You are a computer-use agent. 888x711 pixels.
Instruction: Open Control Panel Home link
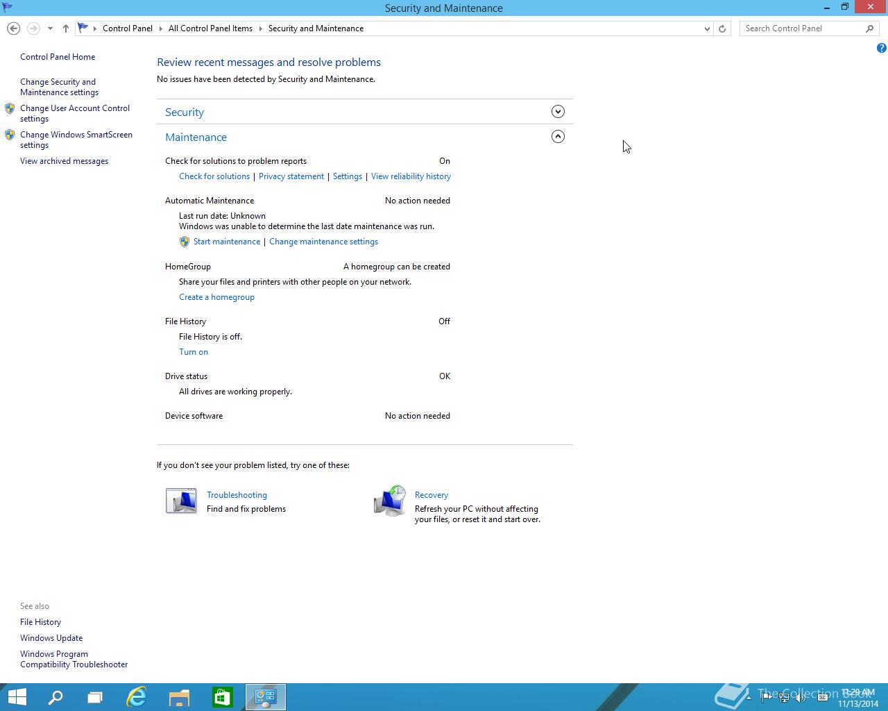point(58,57)
